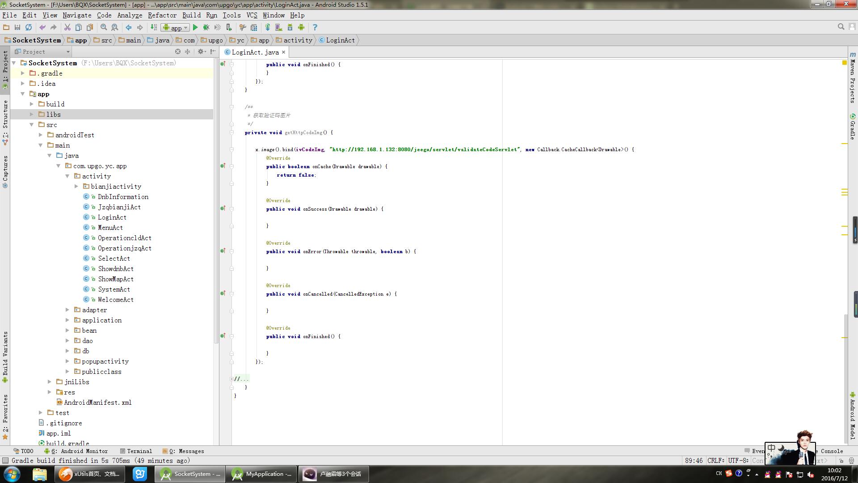
Task: Expand the build folder
Action: [32, 104]
